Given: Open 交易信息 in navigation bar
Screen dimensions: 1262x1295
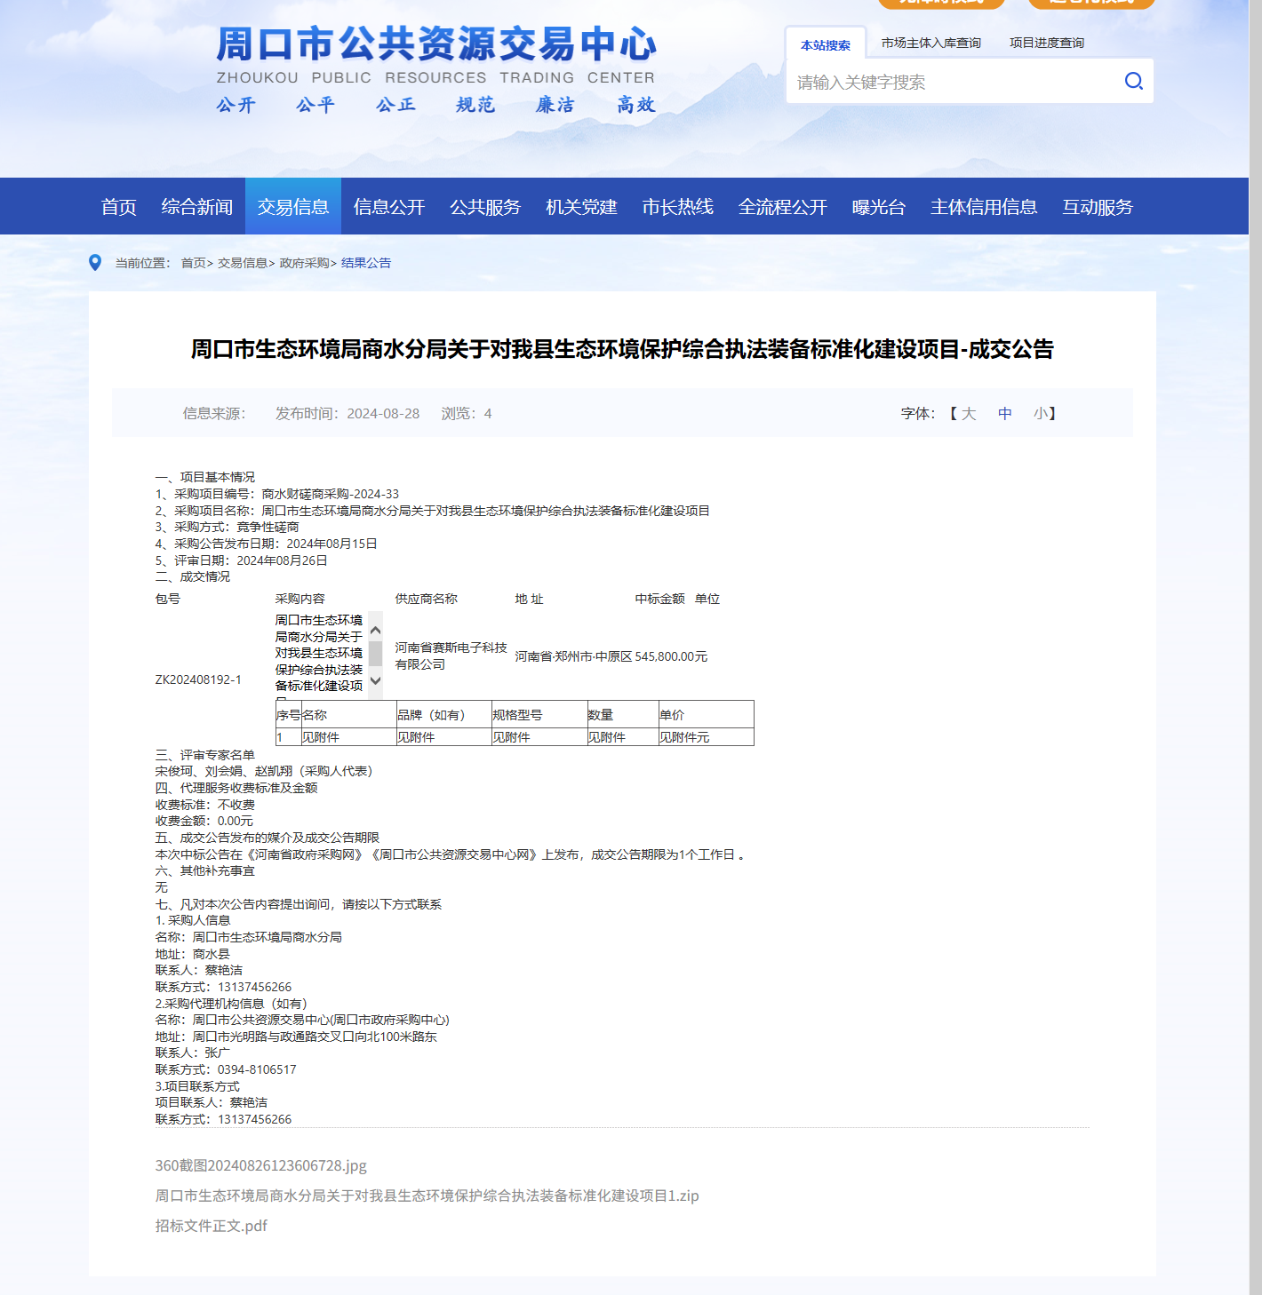Looking at the screenshot, I should 292,207.
